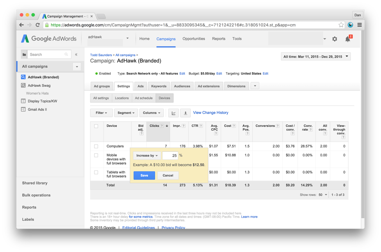Screen dimensions: 381x252
Task: Click the CTR column help icon
Action: coord(201,126)
